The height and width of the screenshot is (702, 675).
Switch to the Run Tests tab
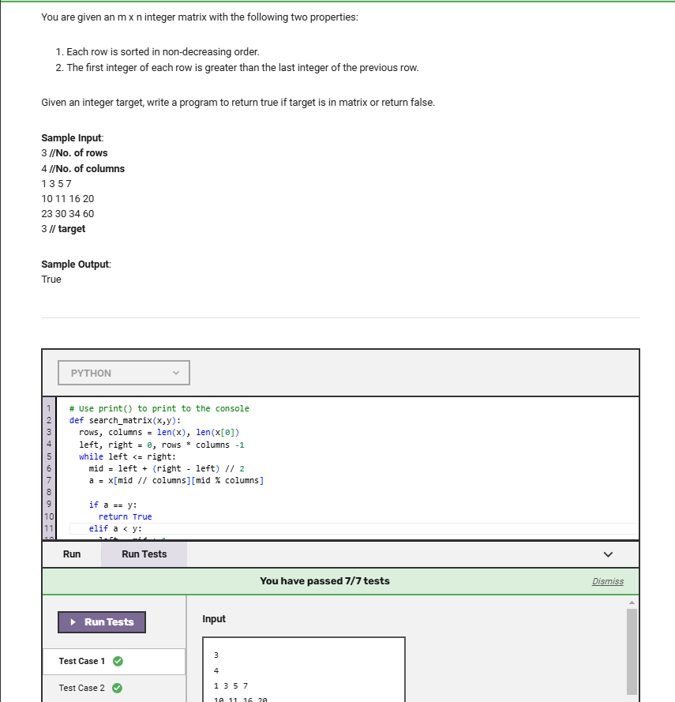[x=144, y=554]
